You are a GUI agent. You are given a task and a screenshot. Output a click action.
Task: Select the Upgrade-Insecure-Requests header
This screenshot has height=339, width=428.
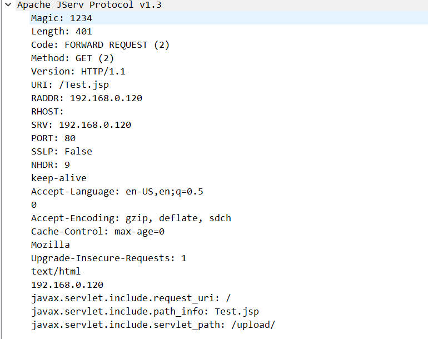(108, 258)
